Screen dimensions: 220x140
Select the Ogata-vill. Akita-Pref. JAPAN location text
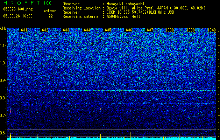(x=156, y=8)
